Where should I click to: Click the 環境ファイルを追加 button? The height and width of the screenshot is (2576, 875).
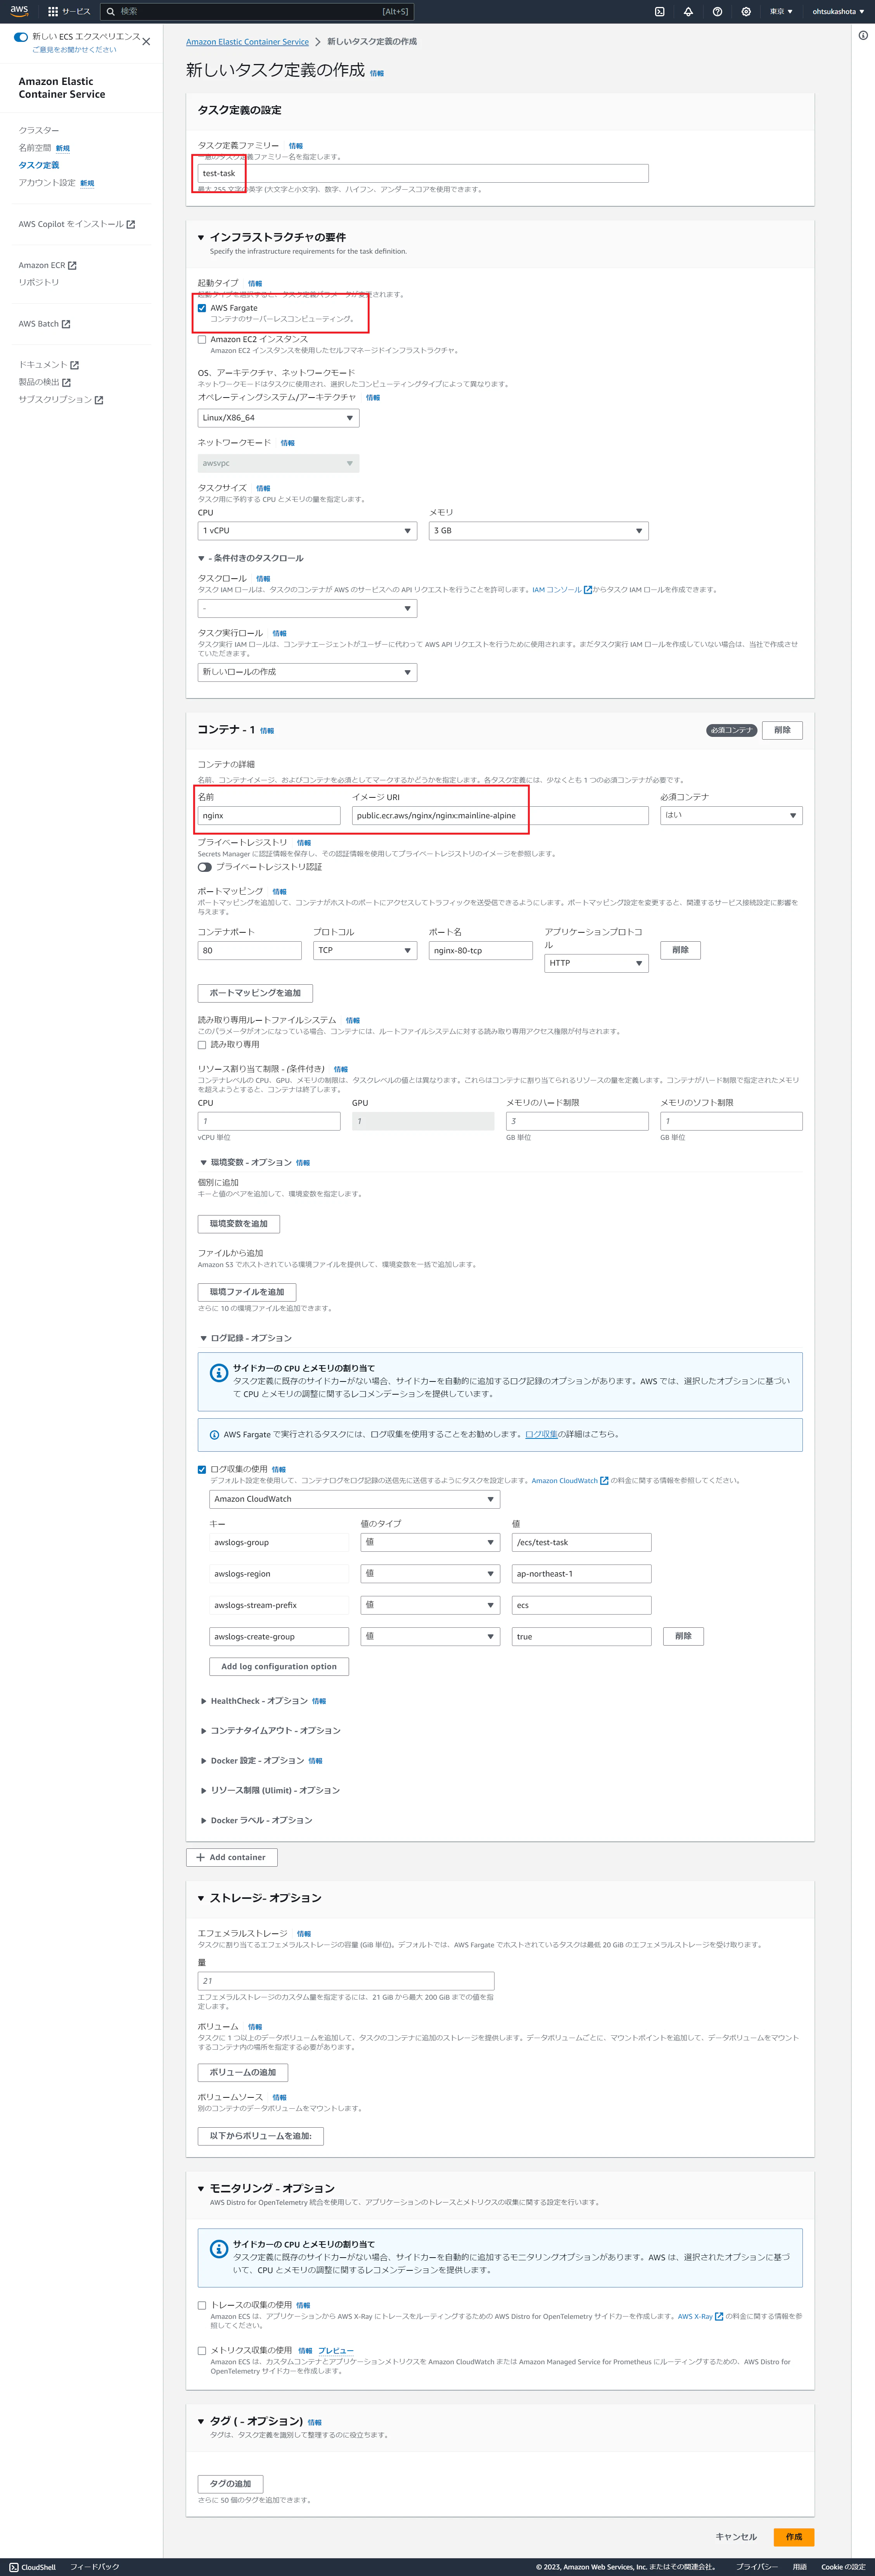point(247,1292)
